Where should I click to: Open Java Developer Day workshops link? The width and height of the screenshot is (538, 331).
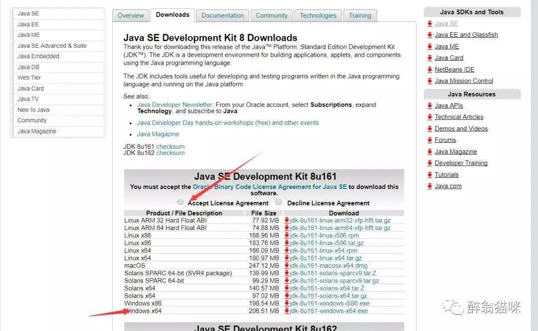coord(228,123)
